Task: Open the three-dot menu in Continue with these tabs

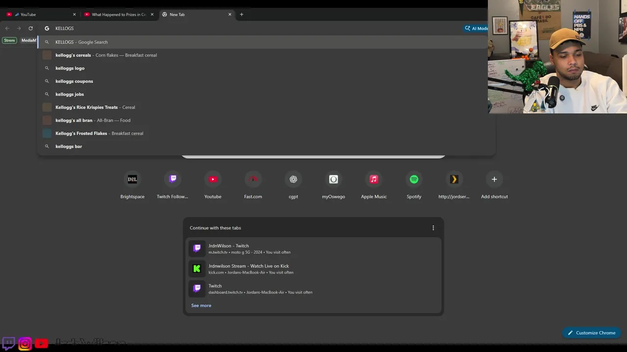Action: point(433,228)
